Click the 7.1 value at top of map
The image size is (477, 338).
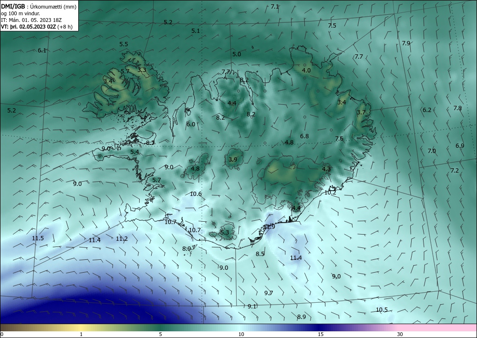[275, 6]
